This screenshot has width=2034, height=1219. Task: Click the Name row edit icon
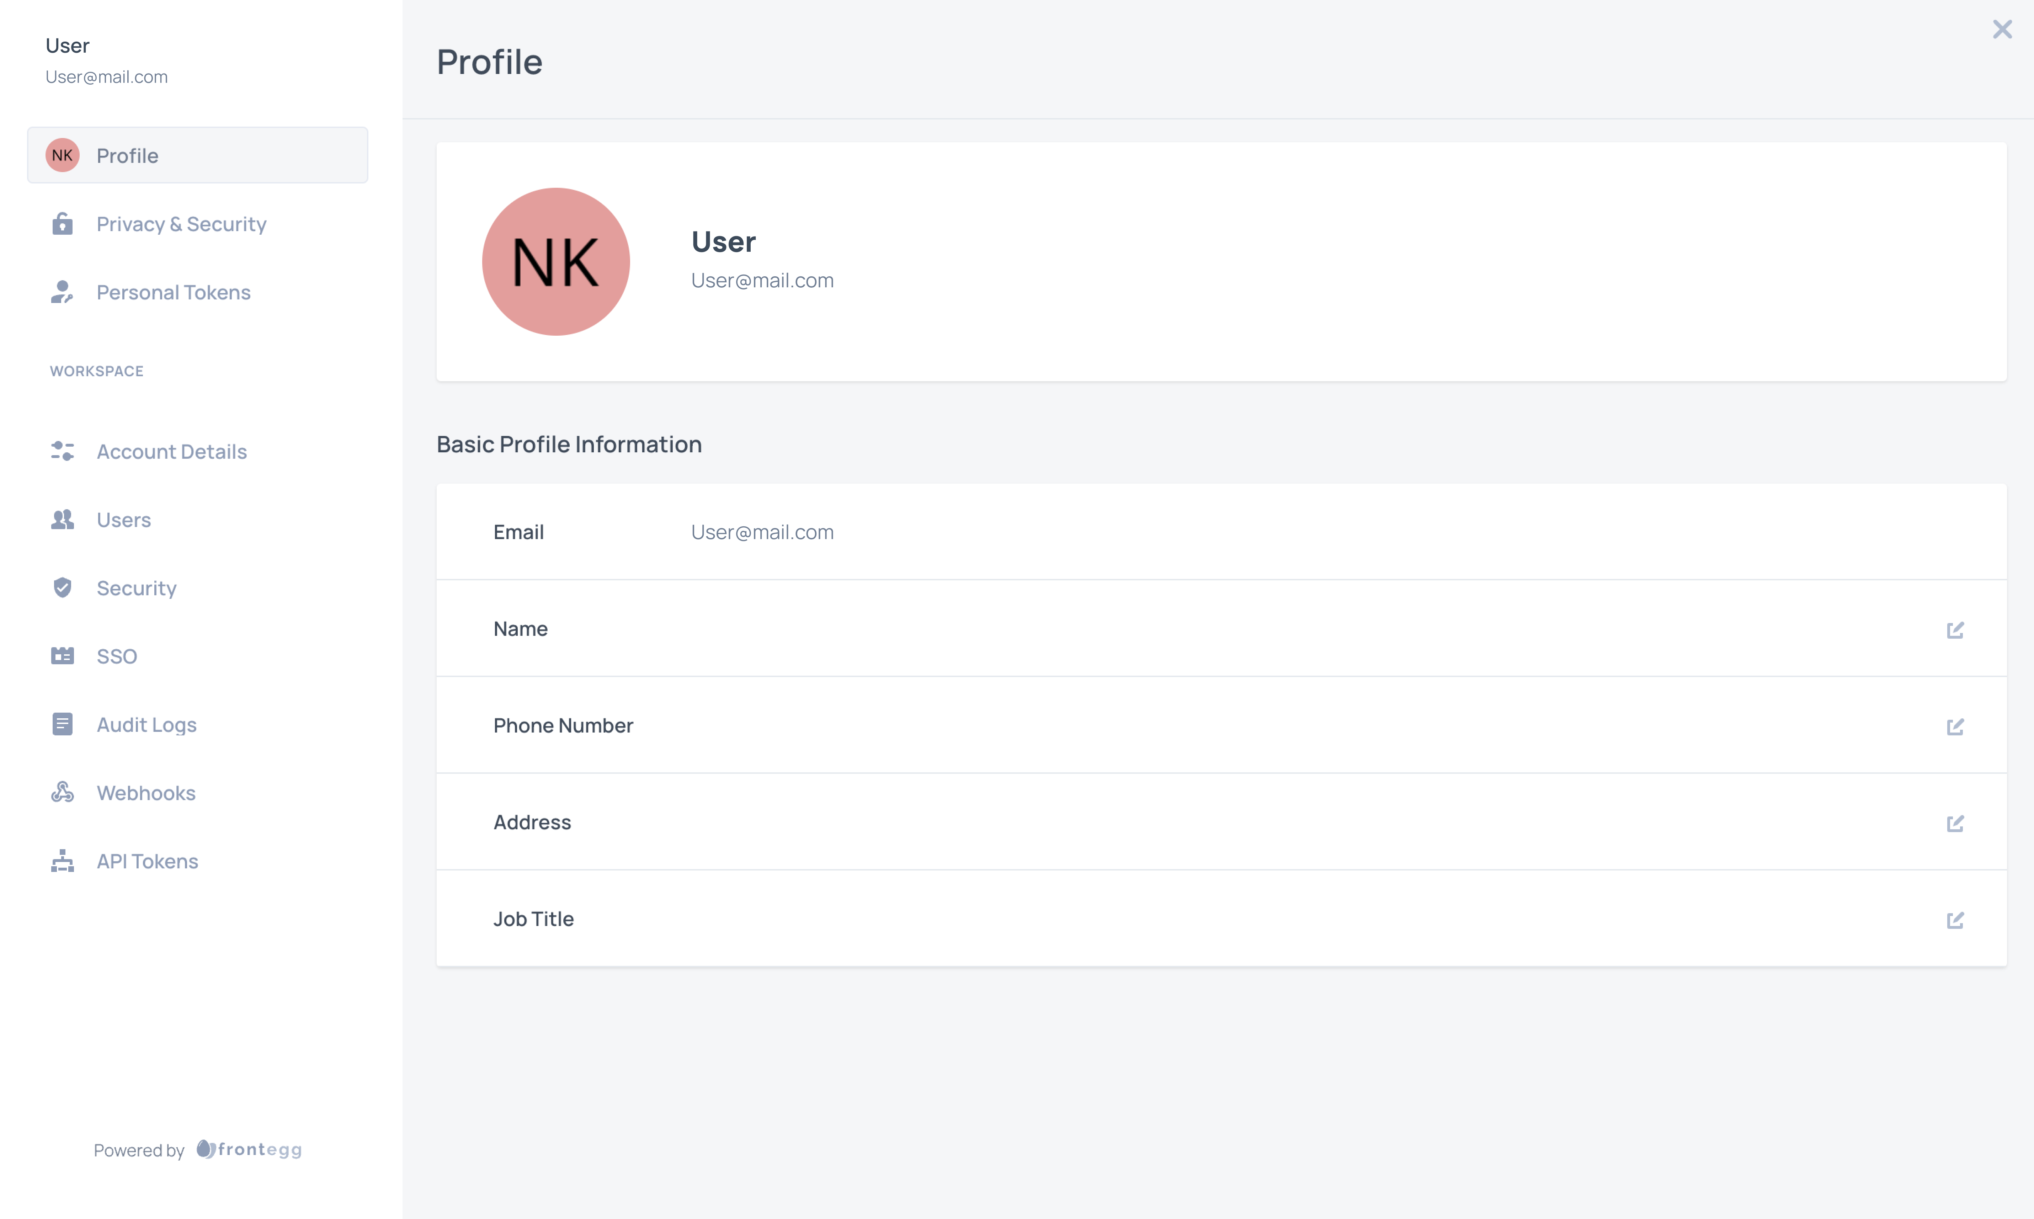tap(1954, 630)
